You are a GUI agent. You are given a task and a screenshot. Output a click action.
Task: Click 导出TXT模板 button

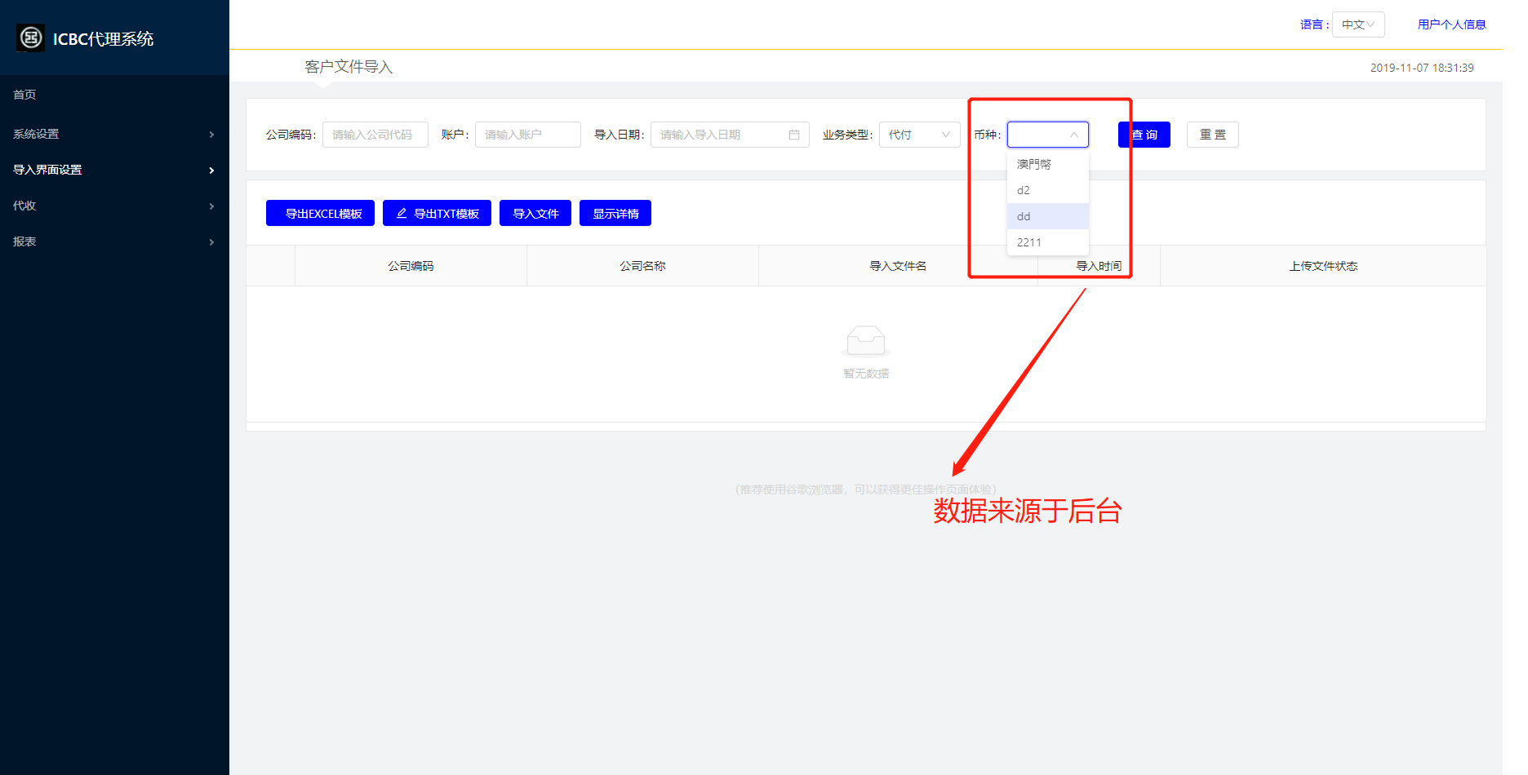[437, 213]
